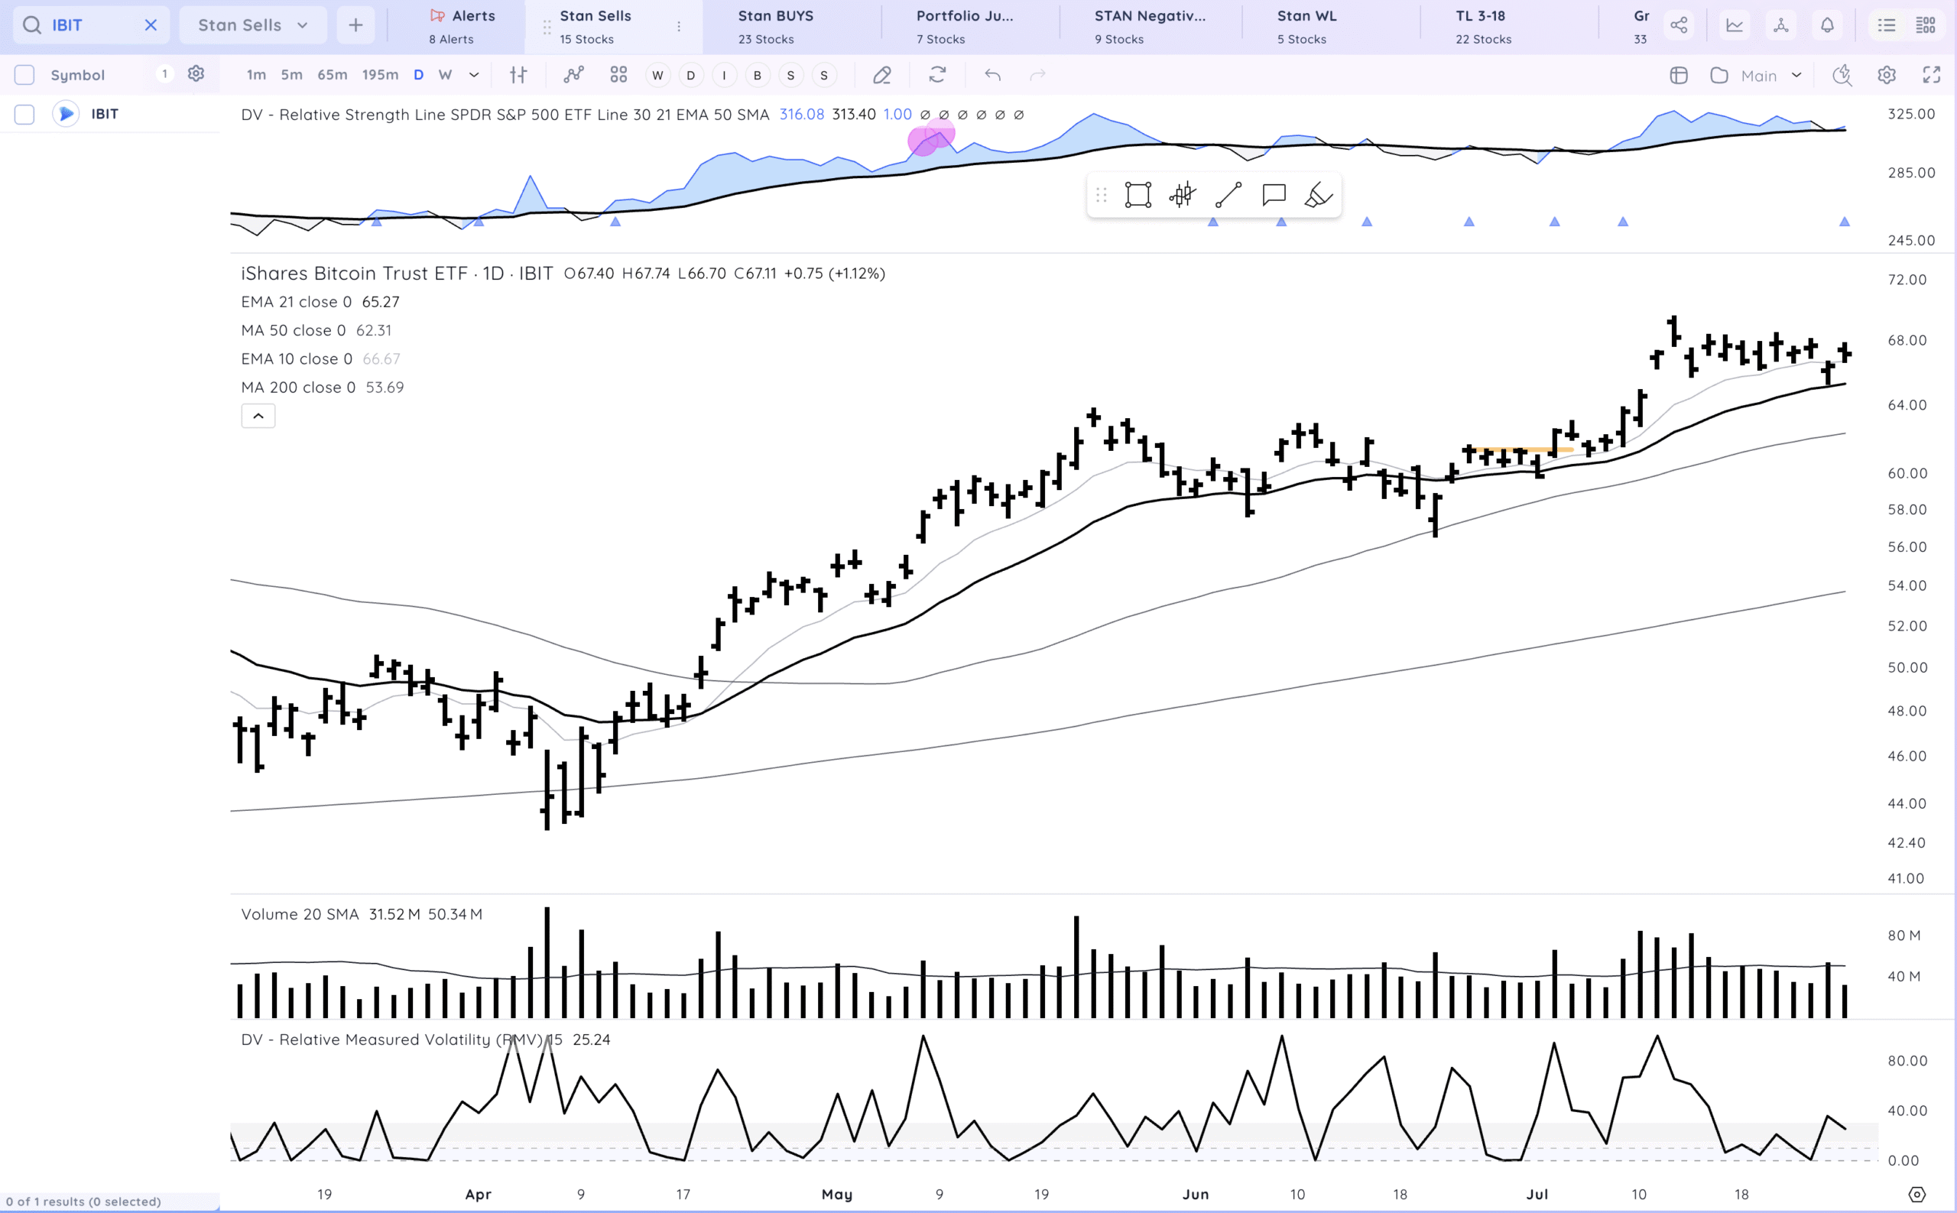Check the IBIT row checkbox

click(x=25, y=114)
